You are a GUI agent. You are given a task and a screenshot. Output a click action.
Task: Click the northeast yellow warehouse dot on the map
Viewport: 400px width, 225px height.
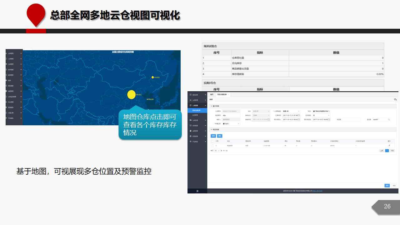click(x=153, y=77)
